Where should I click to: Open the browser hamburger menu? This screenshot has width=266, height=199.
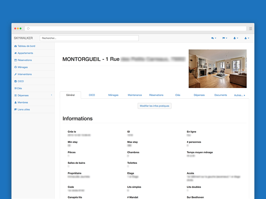tap(251, 29)
